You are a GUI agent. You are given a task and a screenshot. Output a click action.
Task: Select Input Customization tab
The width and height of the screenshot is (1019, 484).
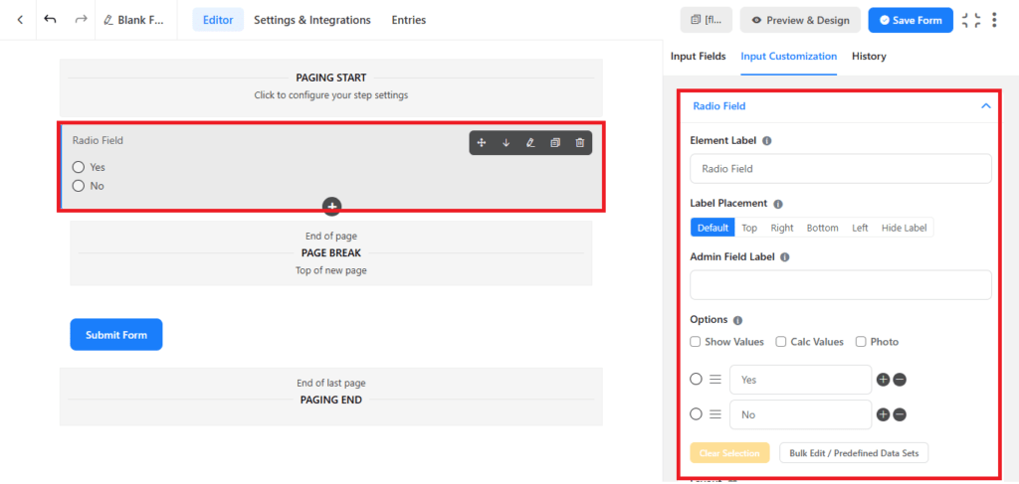[788, 57]
